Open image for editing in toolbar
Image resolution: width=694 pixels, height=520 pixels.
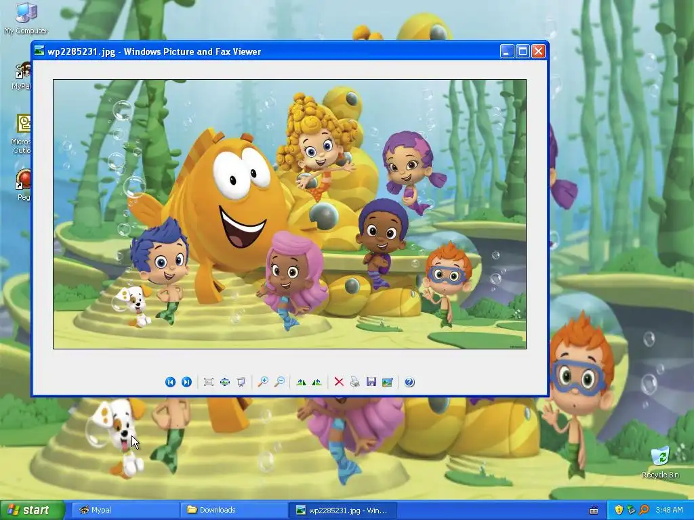tap(387, 382)
